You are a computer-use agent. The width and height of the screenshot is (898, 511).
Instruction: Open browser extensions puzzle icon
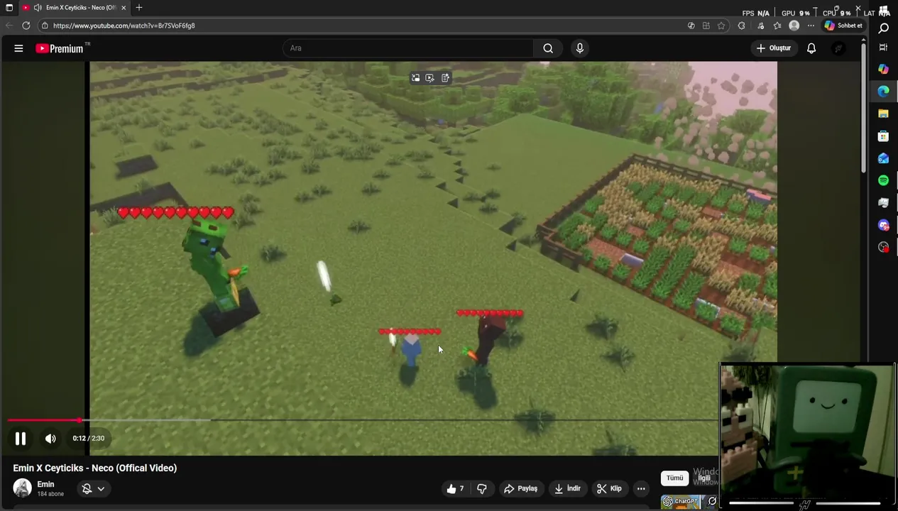tap(741, 26)
